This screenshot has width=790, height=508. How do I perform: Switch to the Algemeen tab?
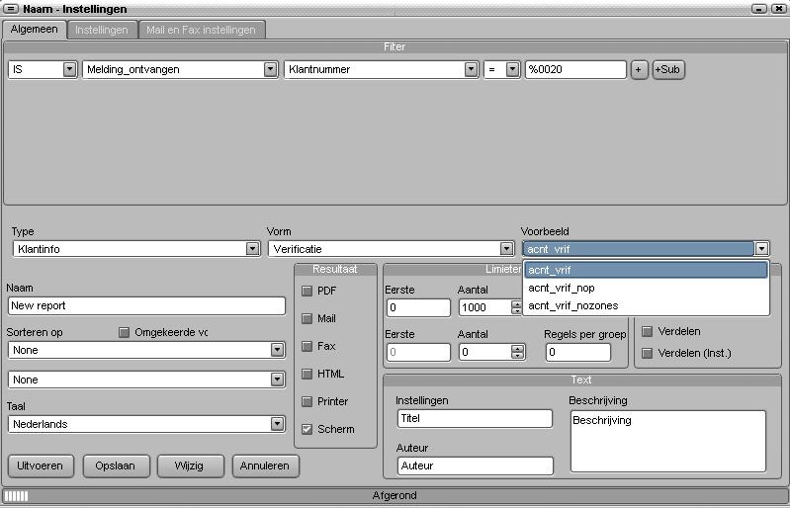click(35, 30)
